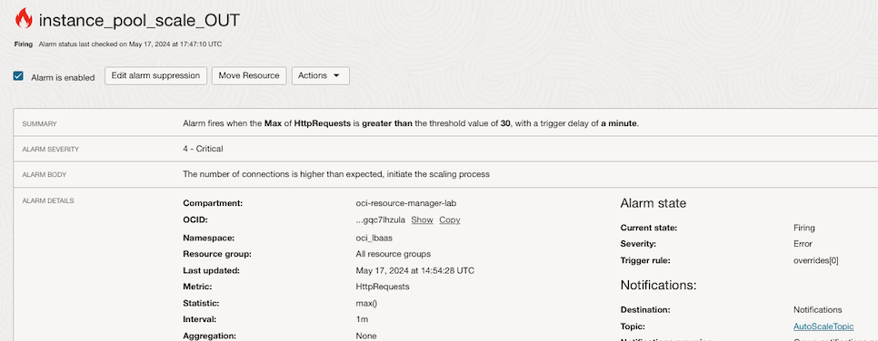Click the '4 - Critical' severity value
Viewport: 878px width, 341px height.
[x=203, y=150]
